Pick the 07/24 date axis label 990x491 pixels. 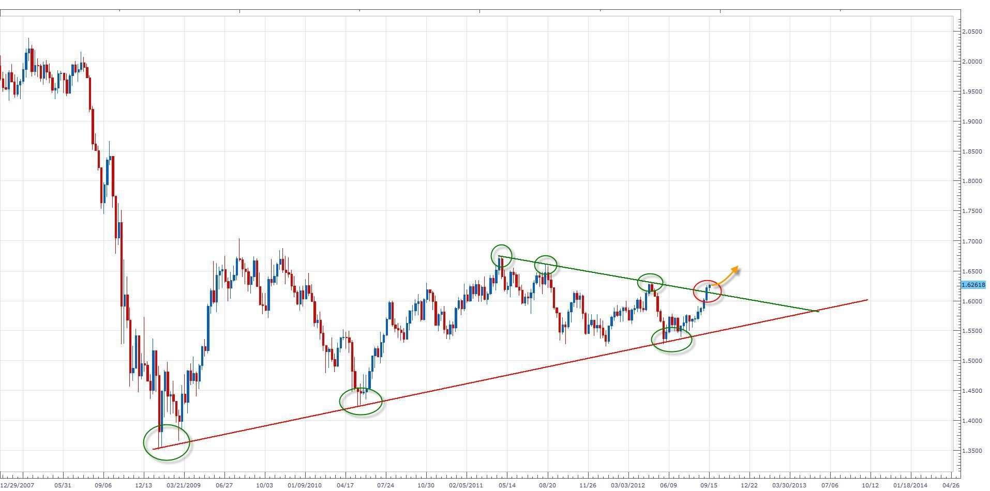pos(385,485)
